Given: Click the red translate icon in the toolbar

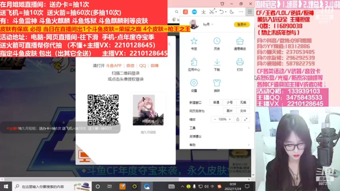Looking at the screenshot, I should [185, 12].
